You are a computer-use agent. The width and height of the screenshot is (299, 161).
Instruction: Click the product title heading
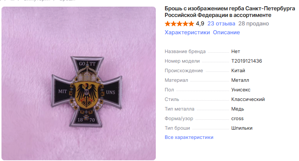(230, 12)
